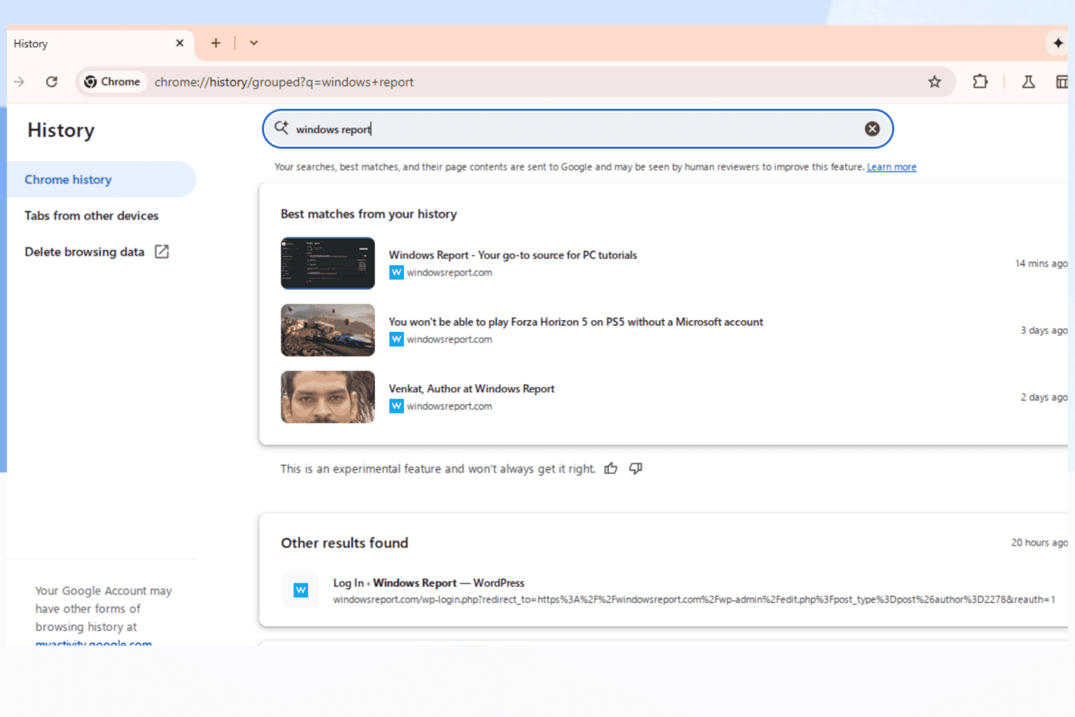Open the Extensions puzzle icon
1075x717 pixels.
click(x=980, y=82)
